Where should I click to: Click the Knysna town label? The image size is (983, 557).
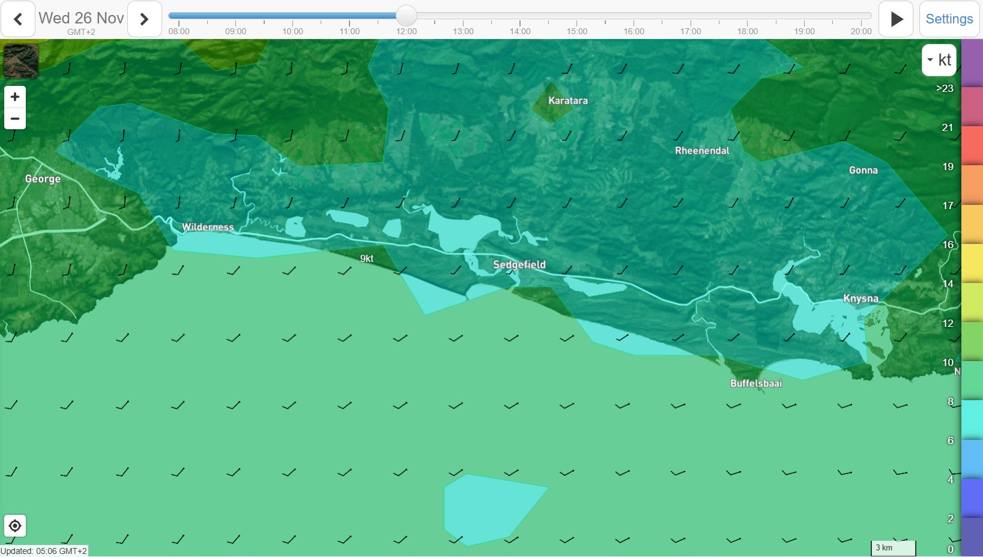tap(861, 299)
